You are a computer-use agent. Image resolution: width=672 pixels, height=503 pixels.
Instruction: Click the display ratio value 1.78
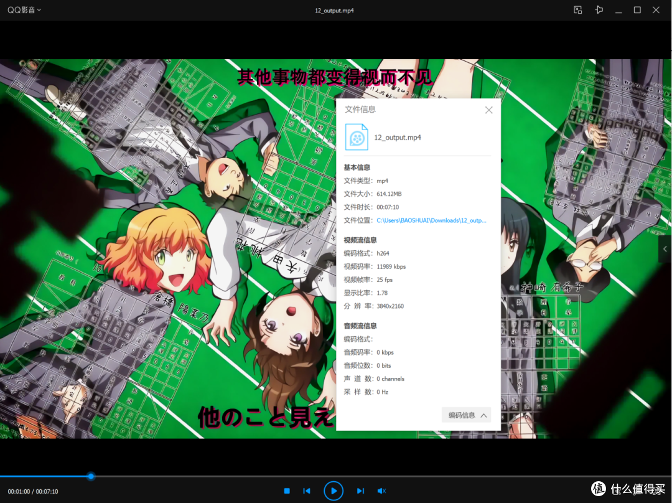point(382,293)
